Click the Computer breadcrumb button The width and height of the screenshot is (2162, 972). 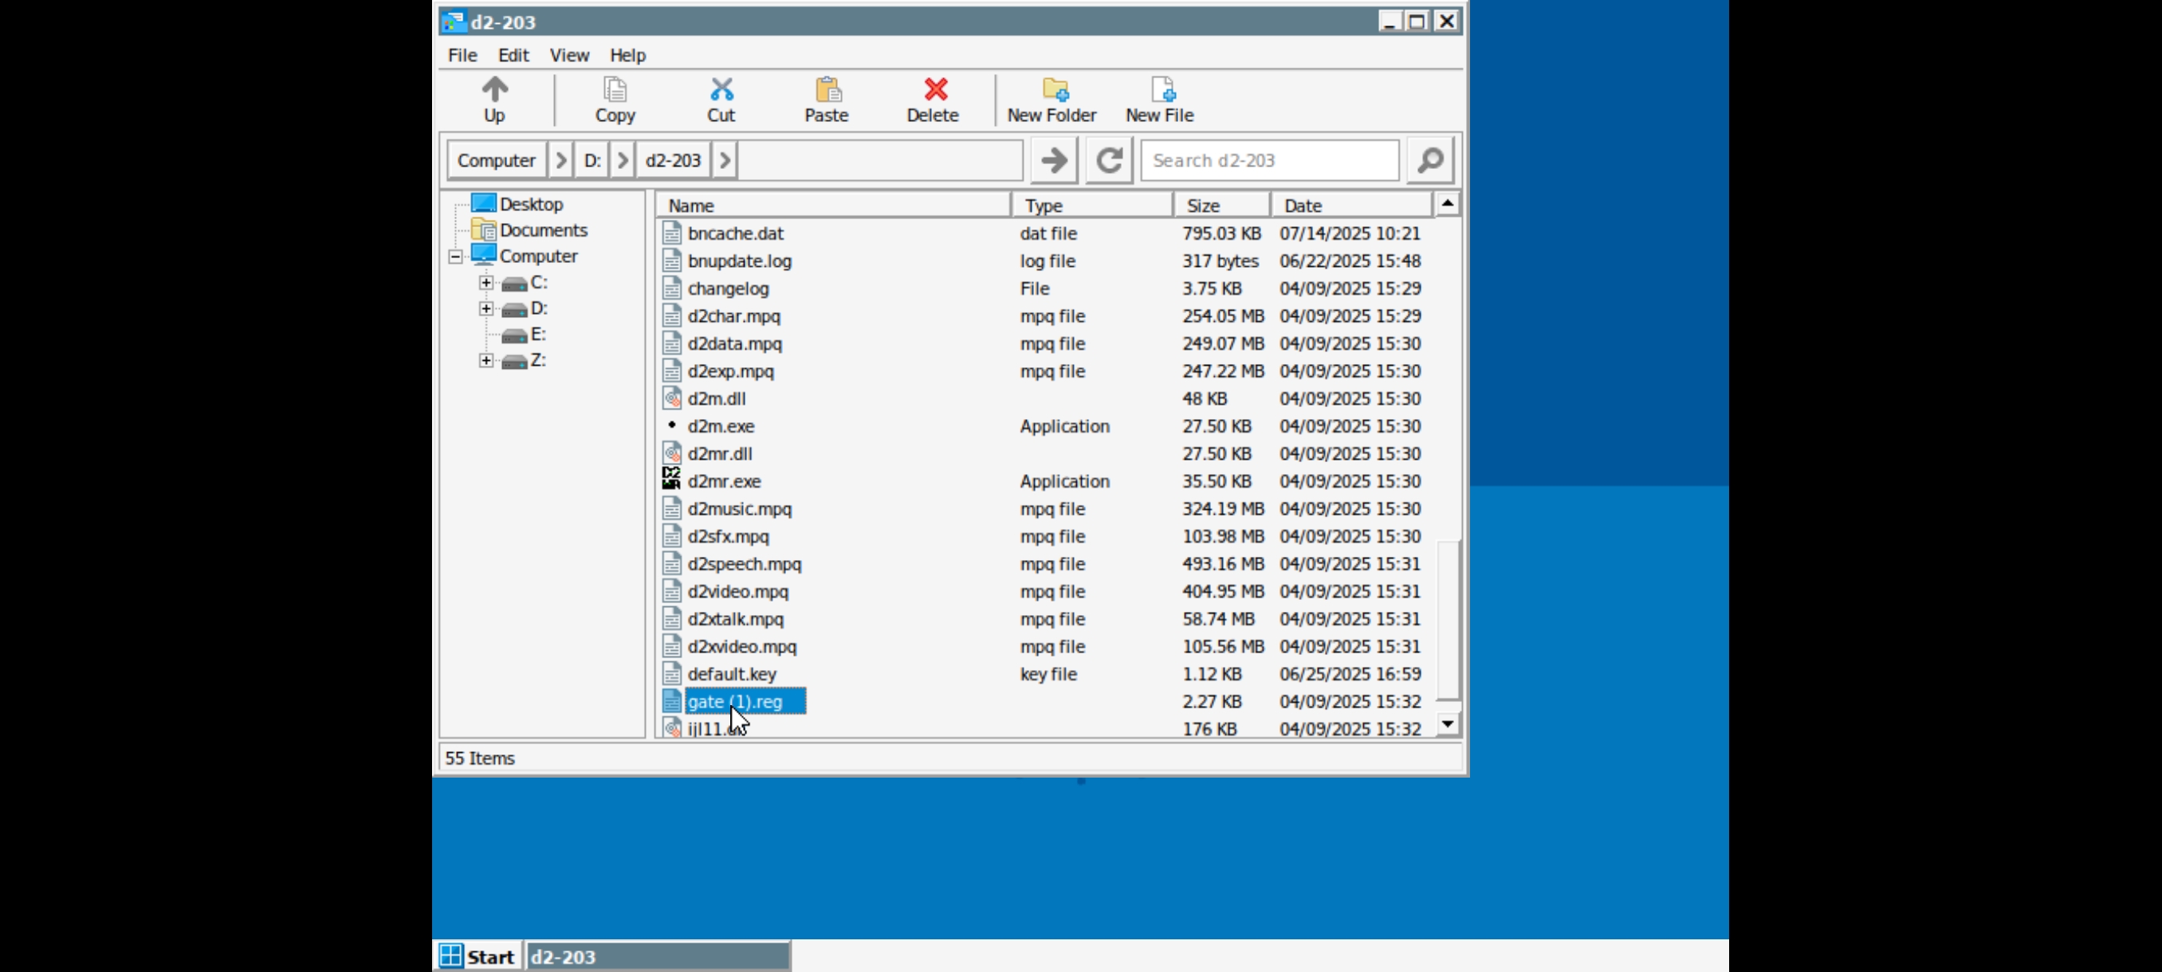pyautogui.click(x=496, y=160)
